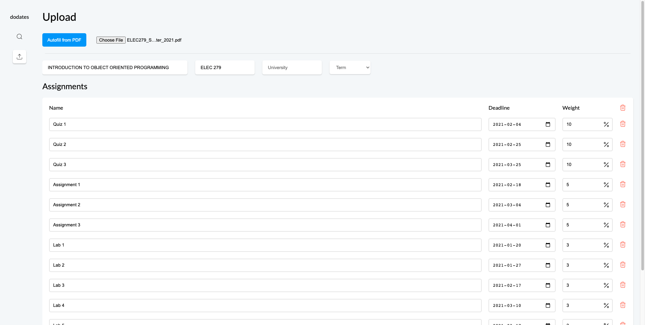645x325 pixels.
Task: Click Lab 4 date text 2021-03-10
Action: point(507,306)
